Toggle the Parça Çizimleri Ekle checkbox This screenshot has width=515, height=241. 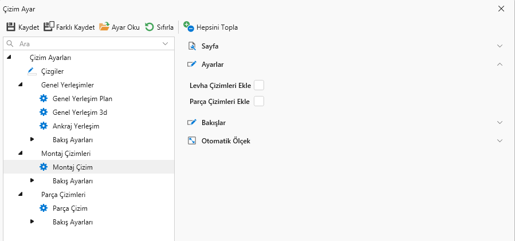(x=259, y=102)
